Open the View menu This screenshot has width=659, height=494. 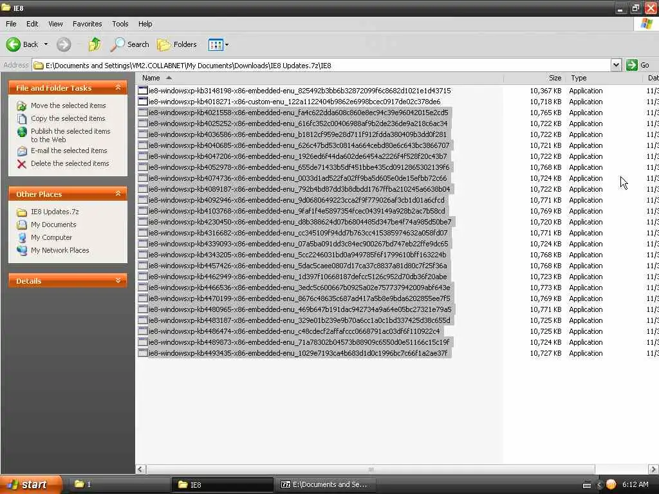(x=55, y=24)
